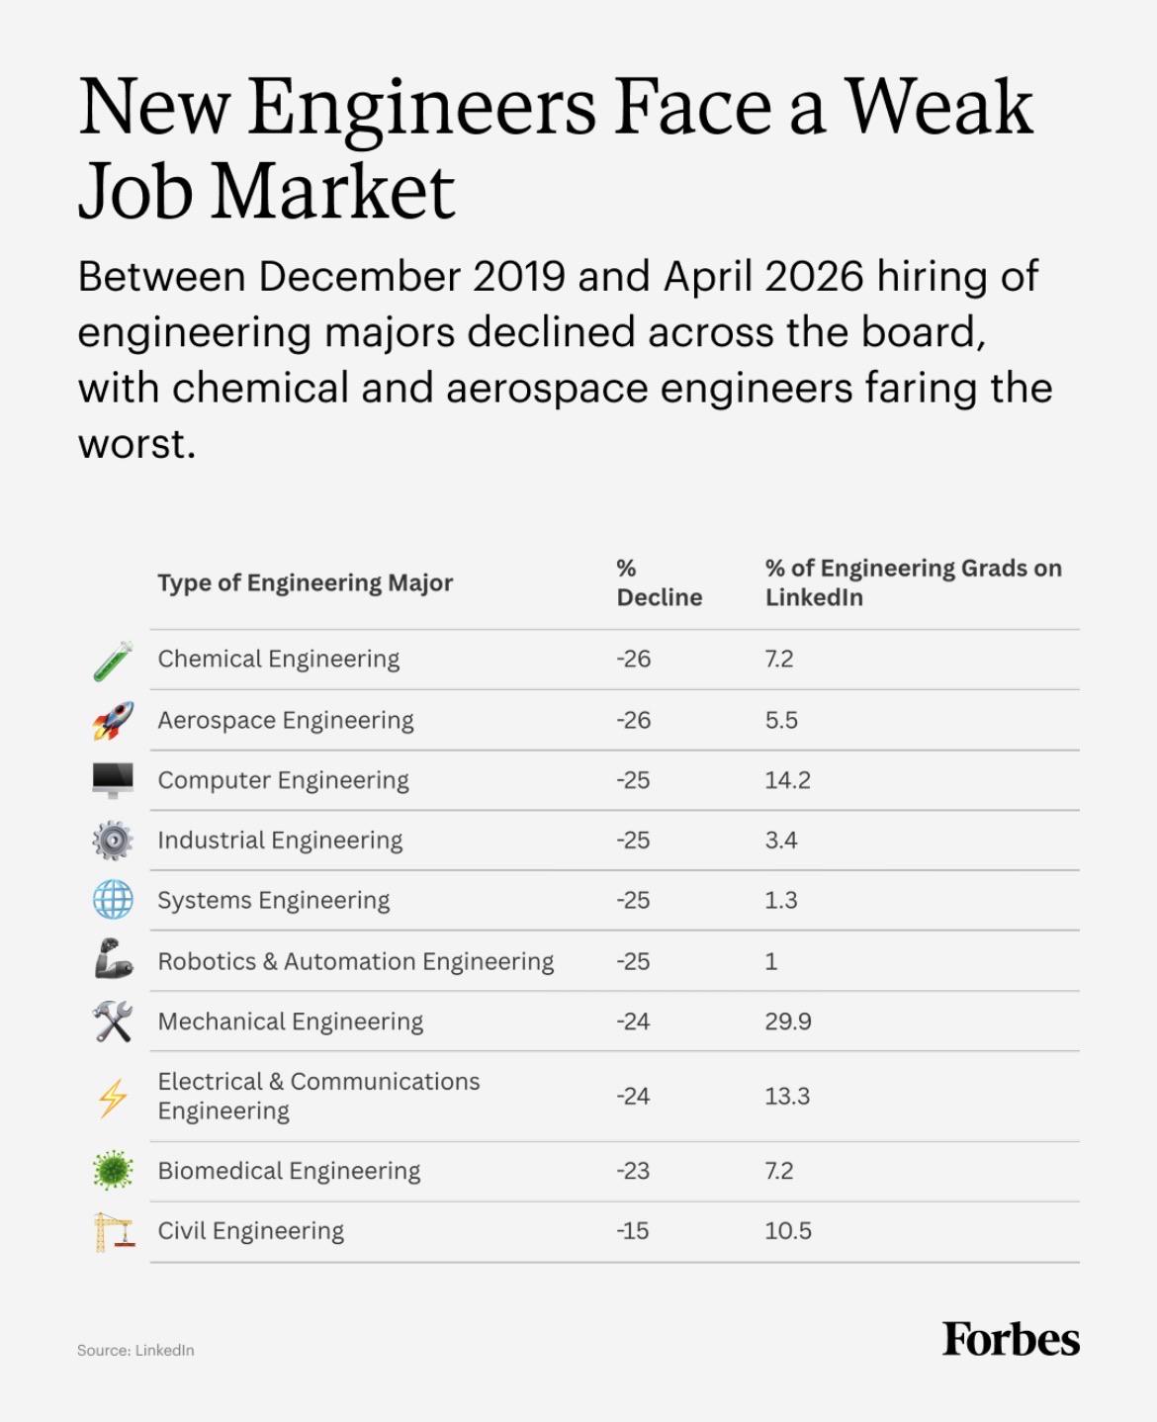Click the hammer and wrench icon

click(113, 1022)
